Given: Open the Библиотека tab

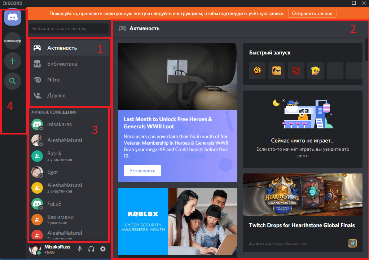Looking at the screenshot, I should (62, 64).
